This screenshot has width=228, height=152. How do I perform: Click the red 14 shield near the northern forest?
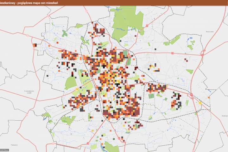pos(147,26)
